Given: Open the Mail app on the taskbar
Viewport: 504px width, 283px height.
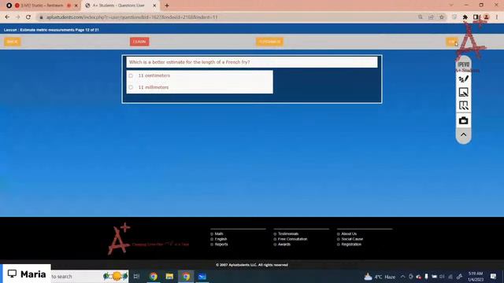Looking at the screenshot, I should point(202,276).
